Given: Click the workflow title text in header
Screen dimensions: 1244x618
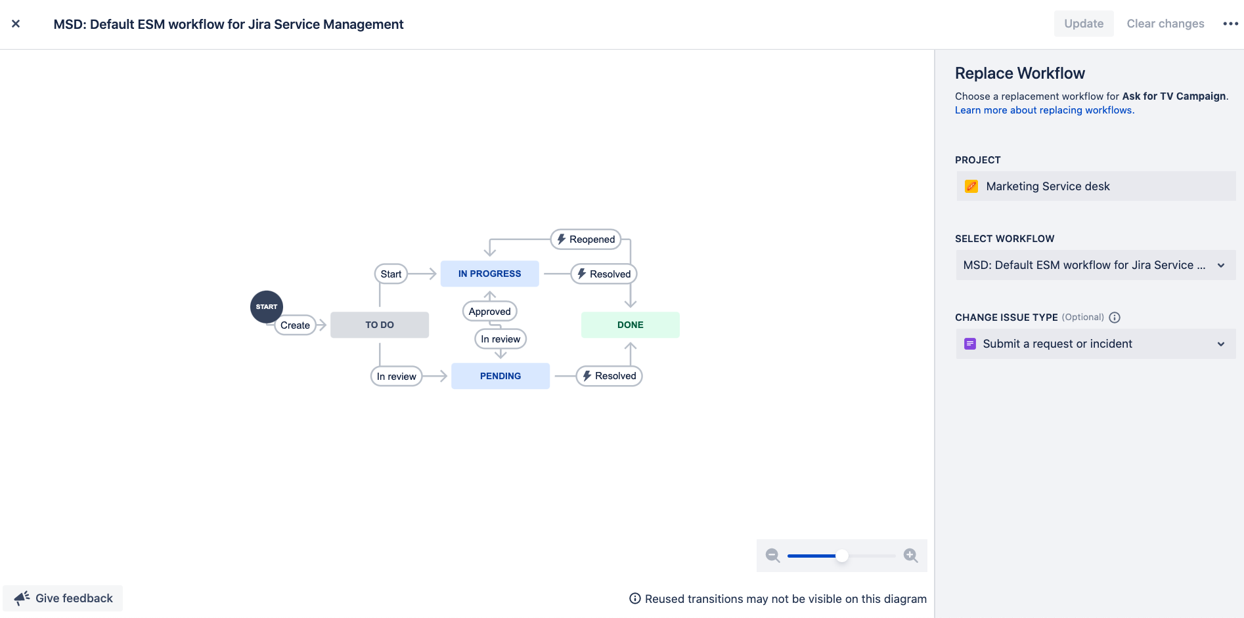Looking at the screenshot, I should click(229, 24).
